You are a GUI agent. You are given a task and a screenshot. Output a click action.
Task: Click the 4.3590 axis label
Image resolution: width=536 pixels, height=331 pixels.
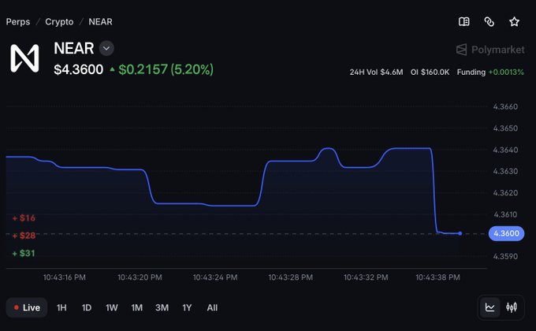505,256
